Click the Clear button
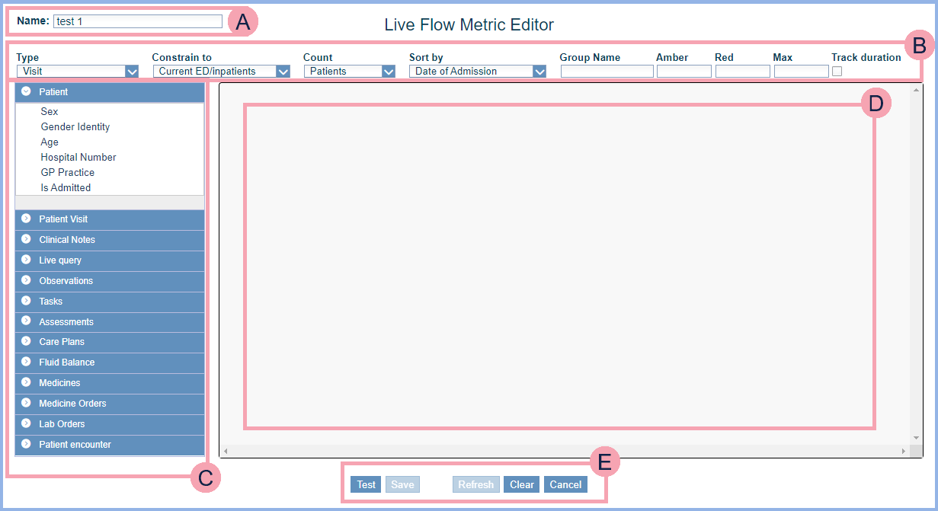 coord(522,484)
